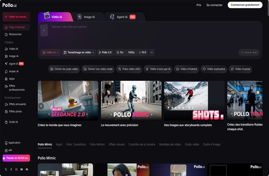Select the Outils vidéo category tab

pos(192,145)
